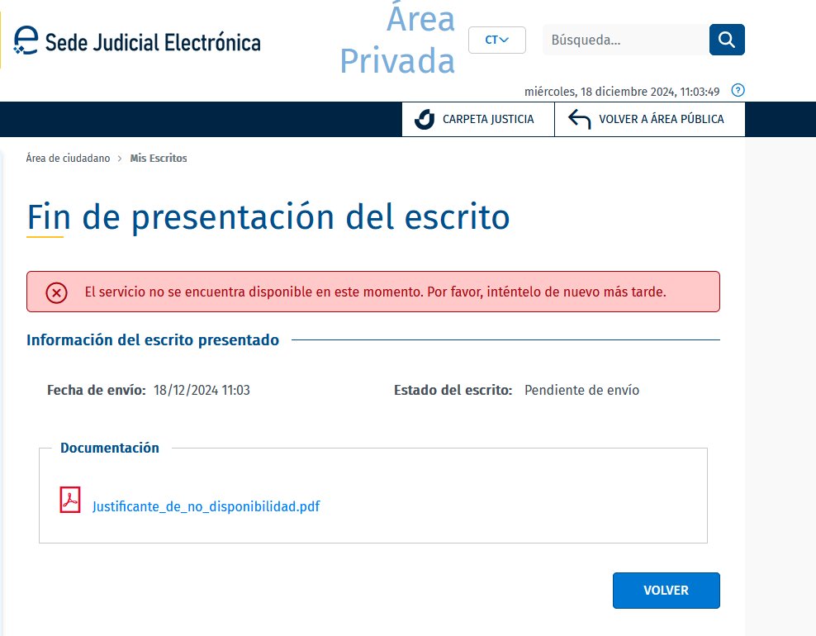The image size is (816, 636).
Task: Navigate to Área de ciudadano breadcrumb
Action: point(69,159)
